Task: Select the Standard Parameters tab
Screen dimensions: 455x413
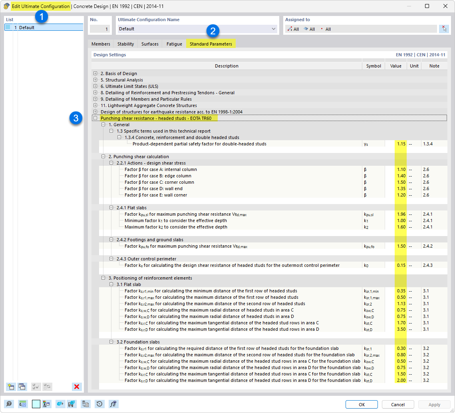Action: tap(211, 44)
